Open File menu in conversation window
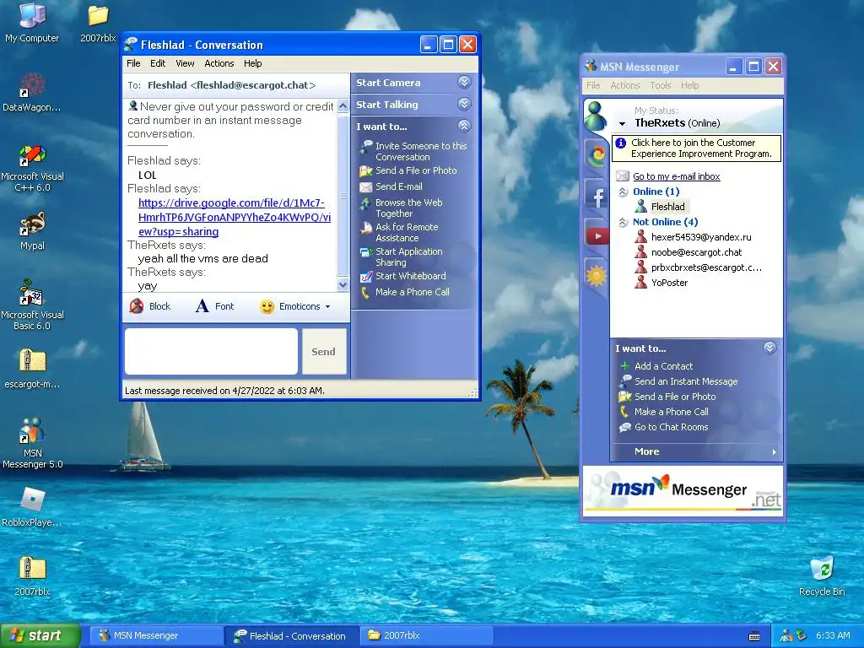Screen dimensions: 864x648 coord(133,63)
